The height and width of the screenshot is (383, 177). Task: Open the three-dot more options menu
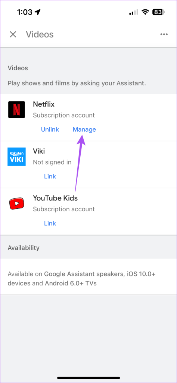[164, 34]
